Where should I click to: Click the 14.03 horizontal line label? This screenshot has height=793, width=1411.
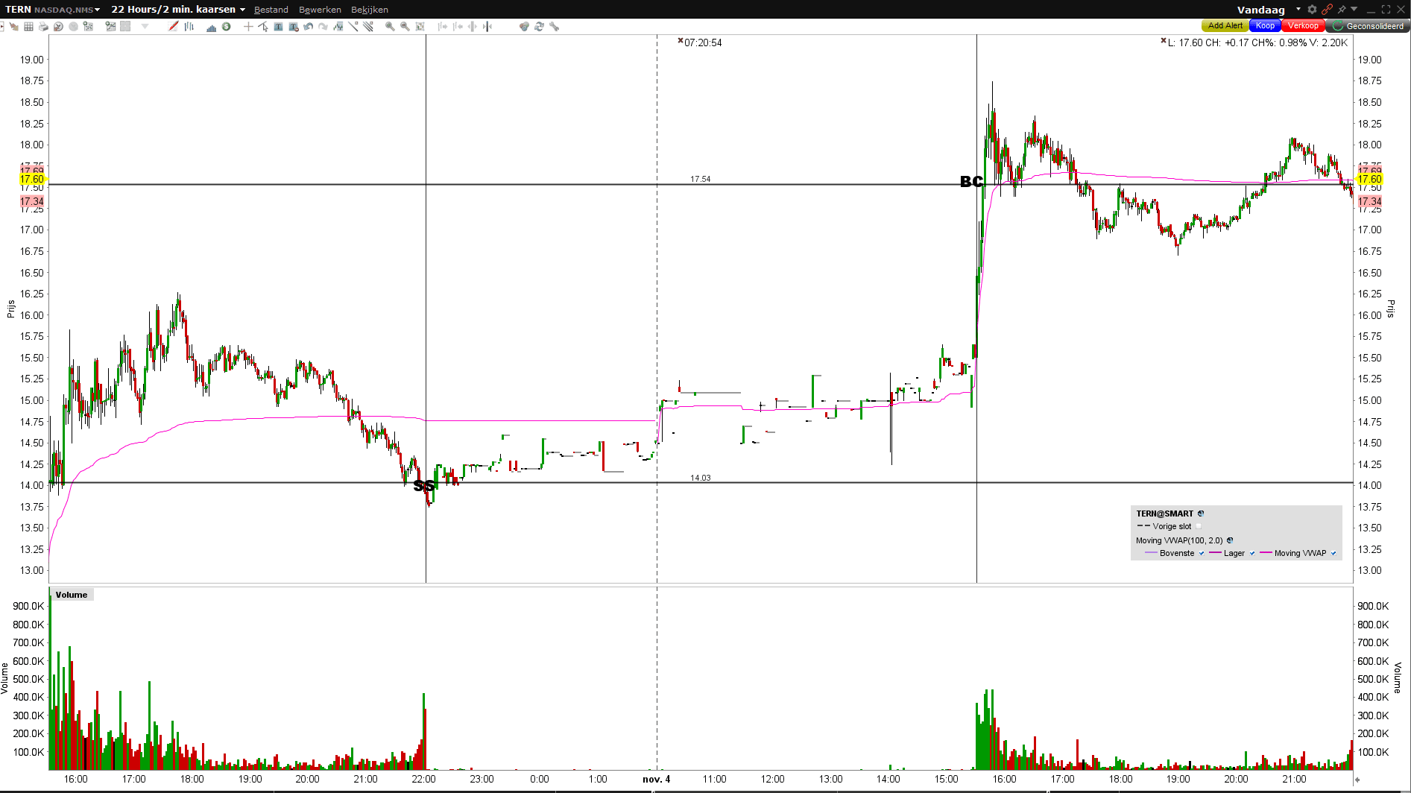tap(701, 478)
